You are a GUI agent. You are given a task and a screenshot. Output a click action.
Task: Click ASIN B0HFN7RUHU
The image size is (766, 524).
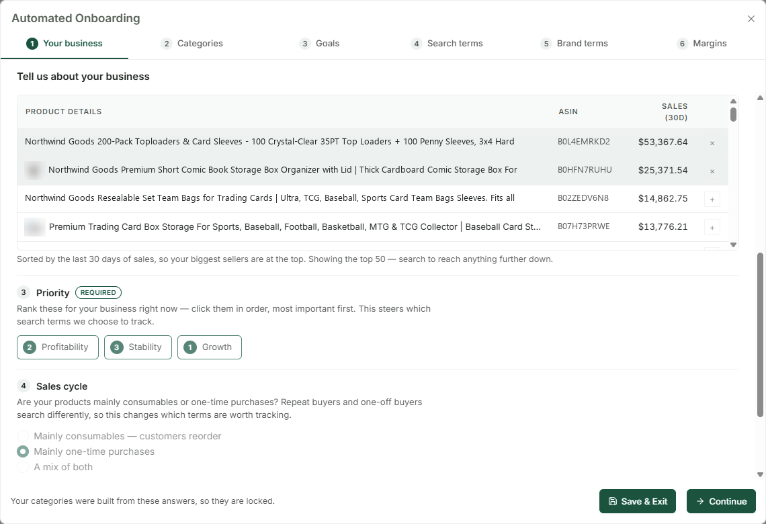pos(585,170)
